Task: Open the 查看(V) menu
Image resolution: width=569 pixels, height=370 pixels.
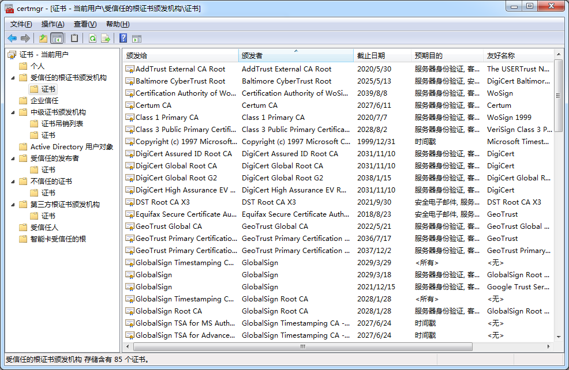Action: coord(85,24)
